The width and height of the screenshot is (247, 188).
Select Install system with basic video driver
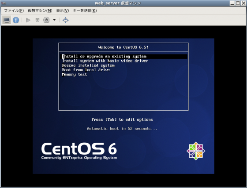(105, 61)
